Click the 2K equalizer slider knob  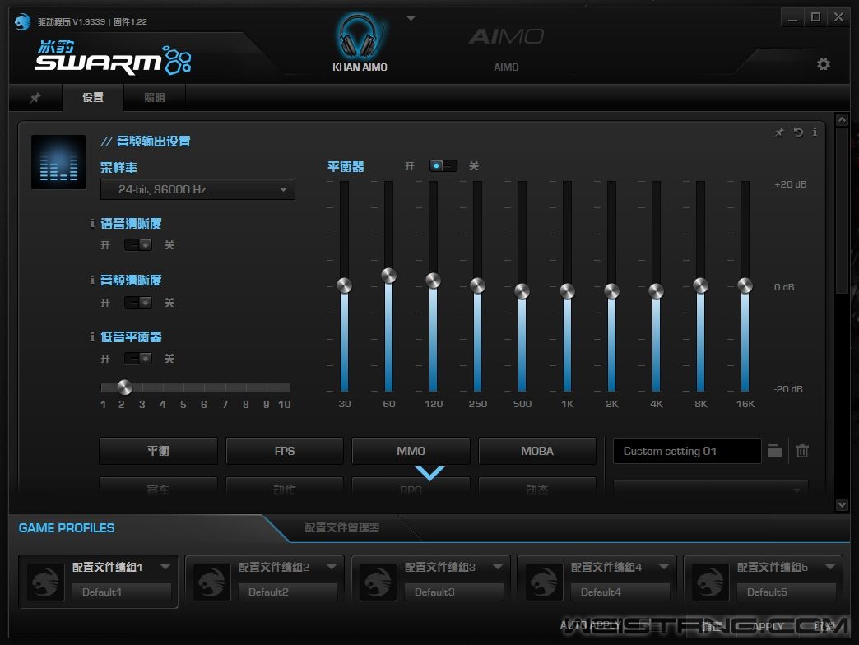pos(611,290)
